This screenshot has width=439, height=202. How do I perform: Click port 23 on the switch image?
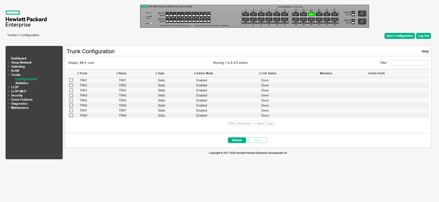click(335, 14)
